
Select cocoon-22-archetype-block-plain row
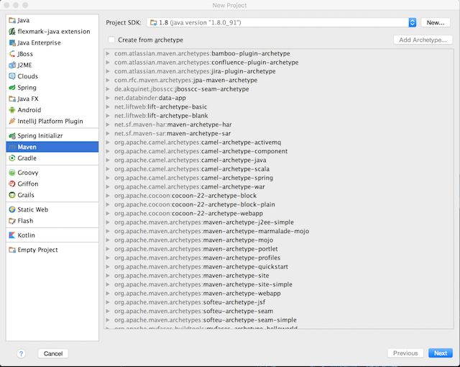click(279, 204)
